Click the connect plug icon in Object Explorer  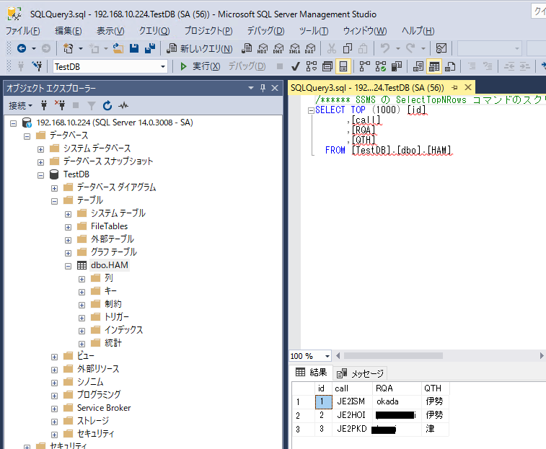click(44, 105)
